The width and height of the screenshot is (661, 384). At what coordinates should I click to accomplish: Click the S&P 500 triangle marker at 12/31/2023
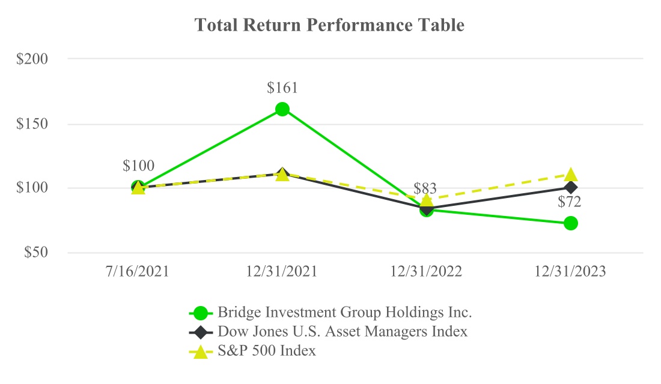pyautogui.click(x=571, y=175)
